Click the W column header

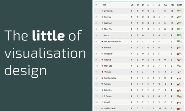click(x=138, y=5)
